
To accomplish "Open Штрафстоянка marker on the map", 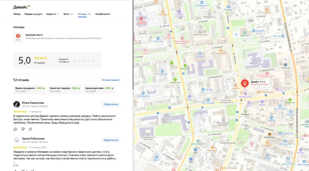I will [x=202, y=3].
